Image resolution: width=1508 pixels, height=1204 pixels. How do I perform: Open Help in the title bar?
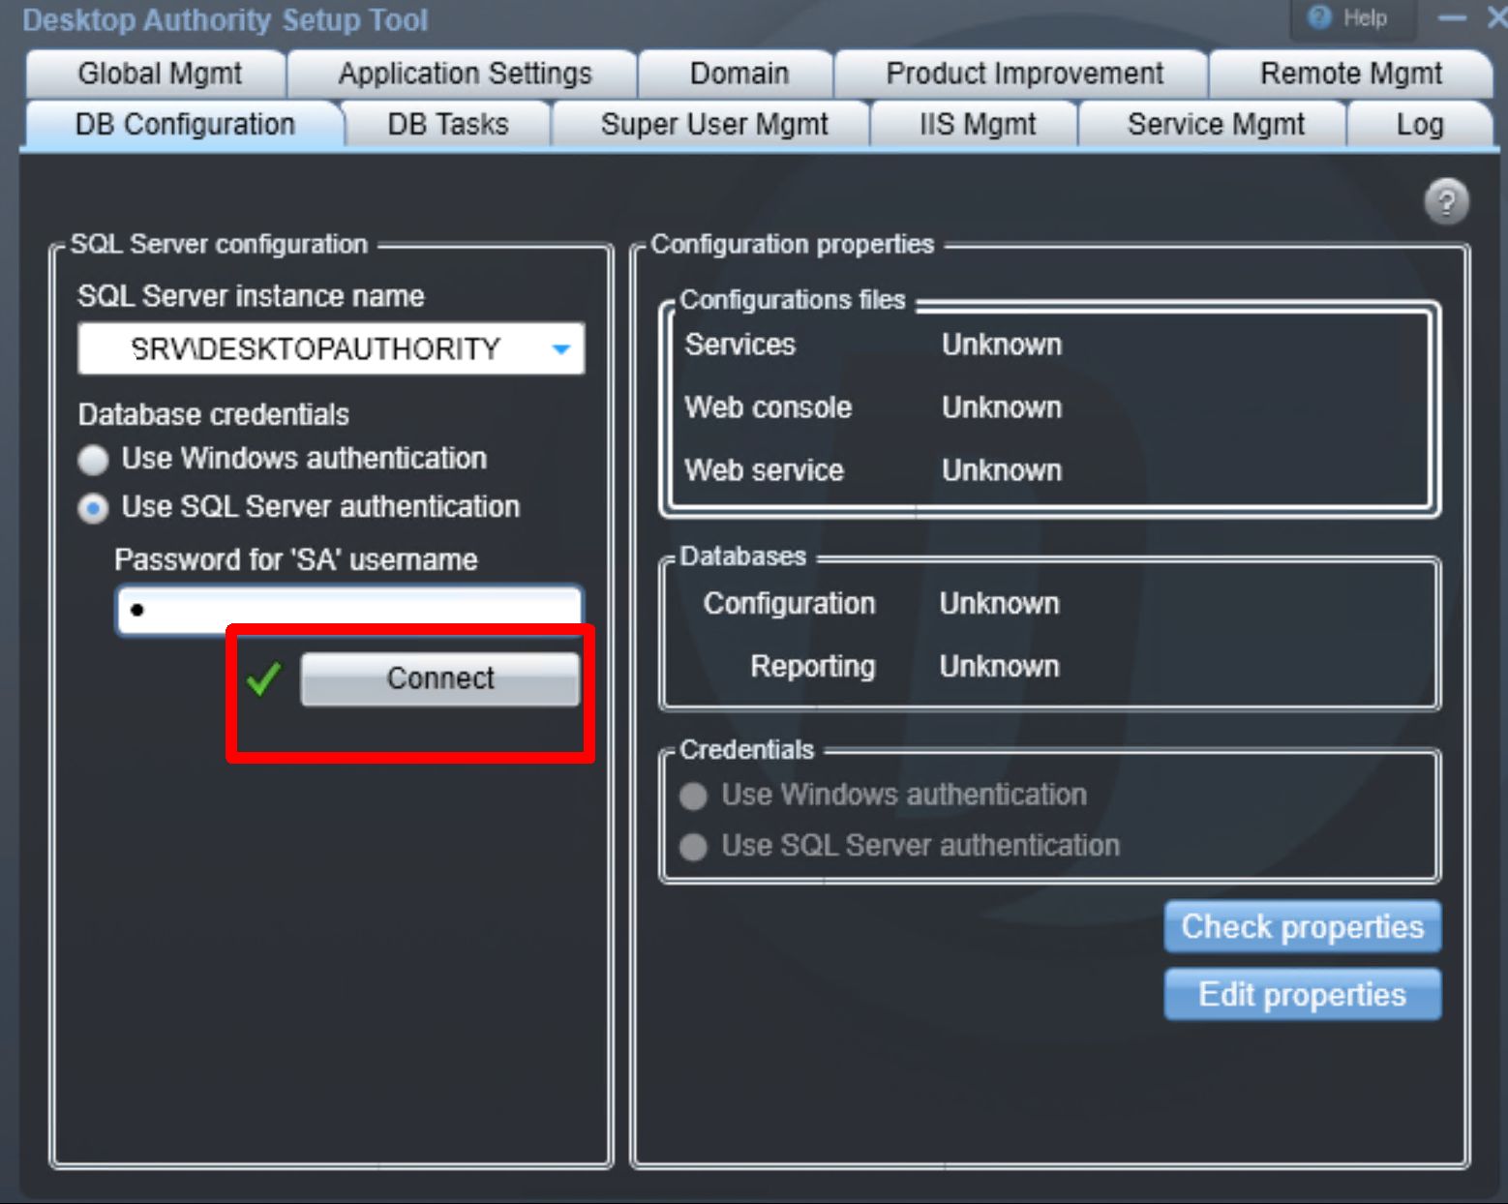(x=1351, y=18)
